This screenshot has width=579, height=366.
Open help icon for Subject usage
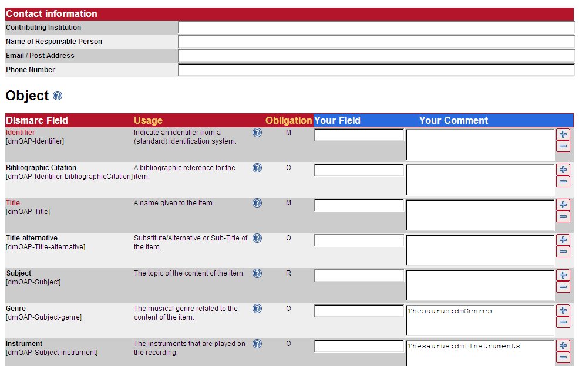pyautogui.click(x=257, y=273)
